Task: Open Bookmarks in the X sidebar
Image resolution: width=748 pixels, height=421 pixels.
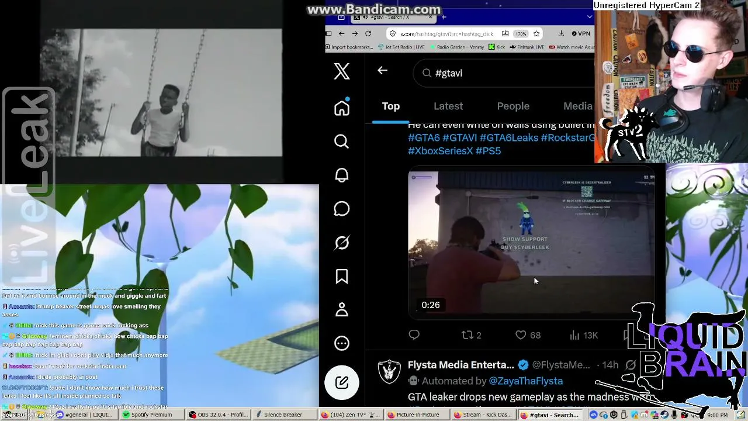Action: 342,276
